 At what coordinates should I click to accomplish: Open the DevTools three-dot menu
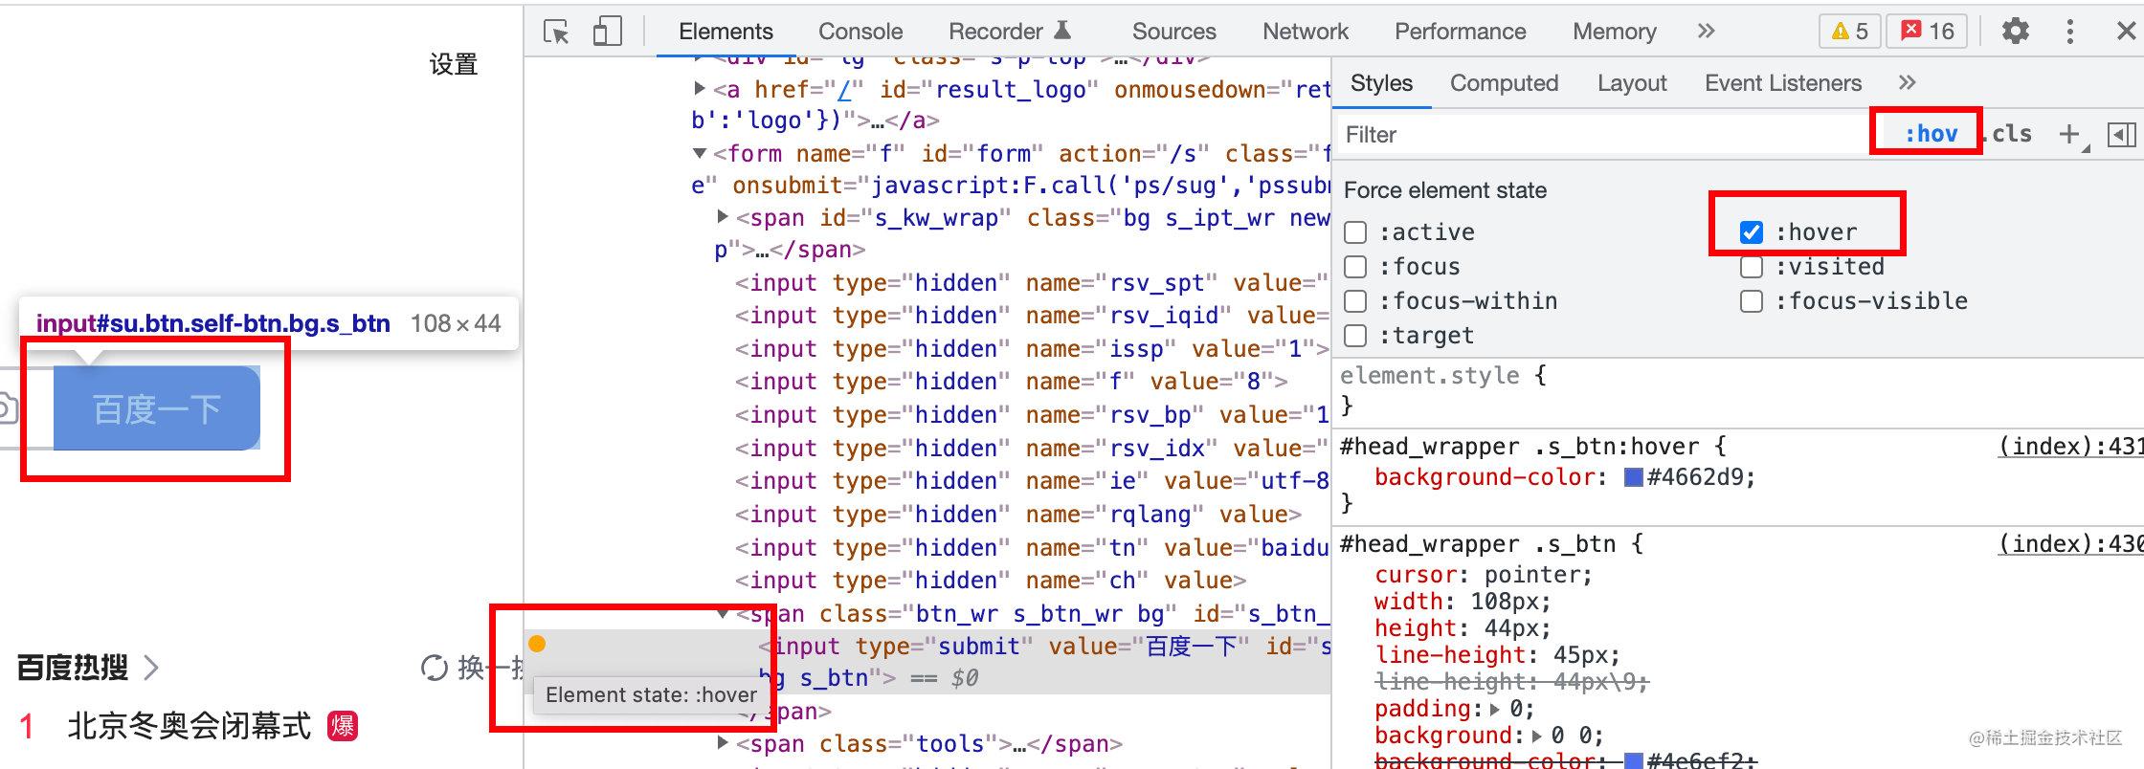(2070, 32)
